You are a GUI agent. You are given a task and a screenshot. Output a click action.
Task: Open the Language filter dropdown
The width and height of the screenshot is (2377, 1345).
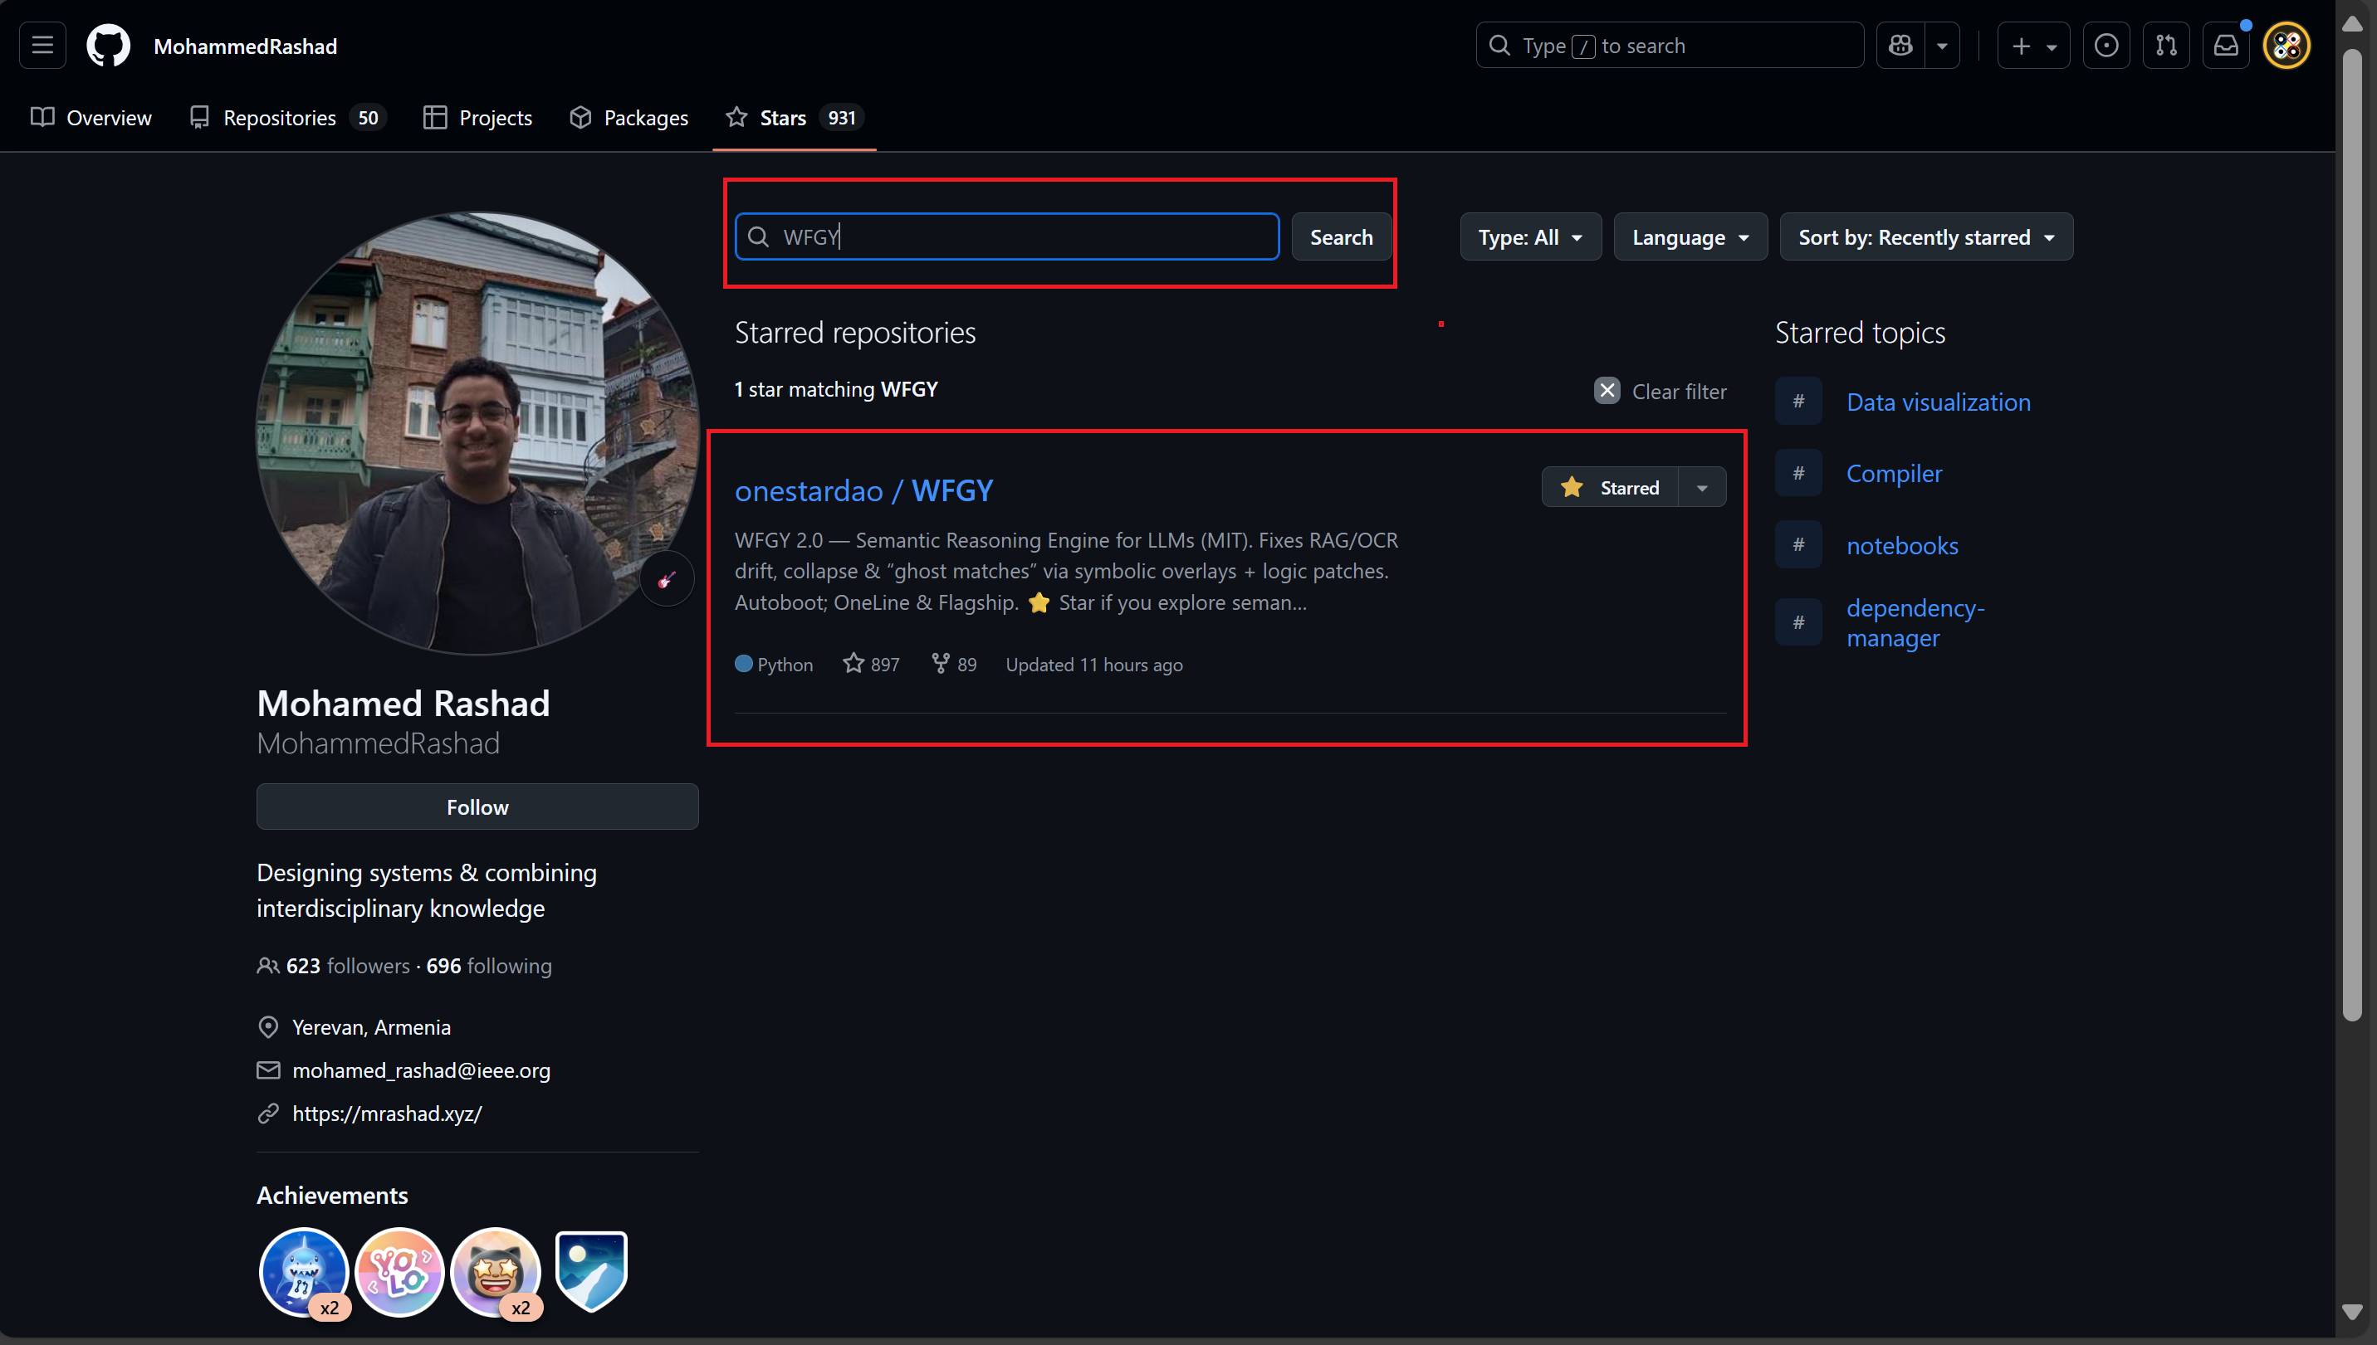(x=1690, y=237)
